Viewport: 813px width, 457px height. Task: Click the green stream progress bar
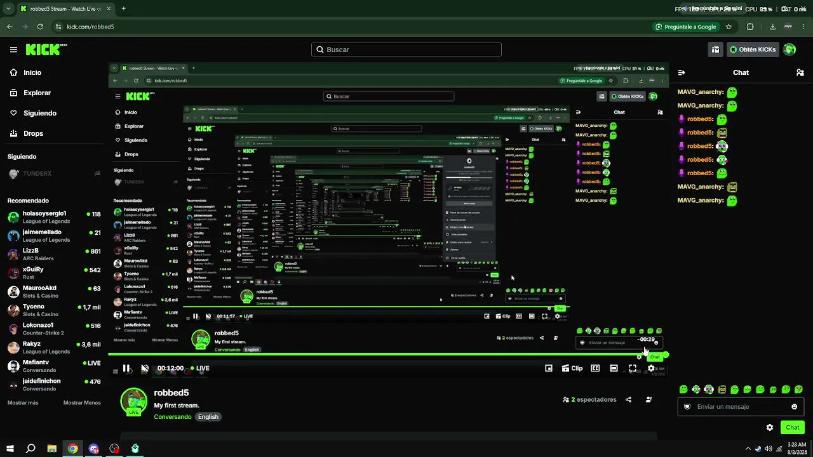[387, 355]
